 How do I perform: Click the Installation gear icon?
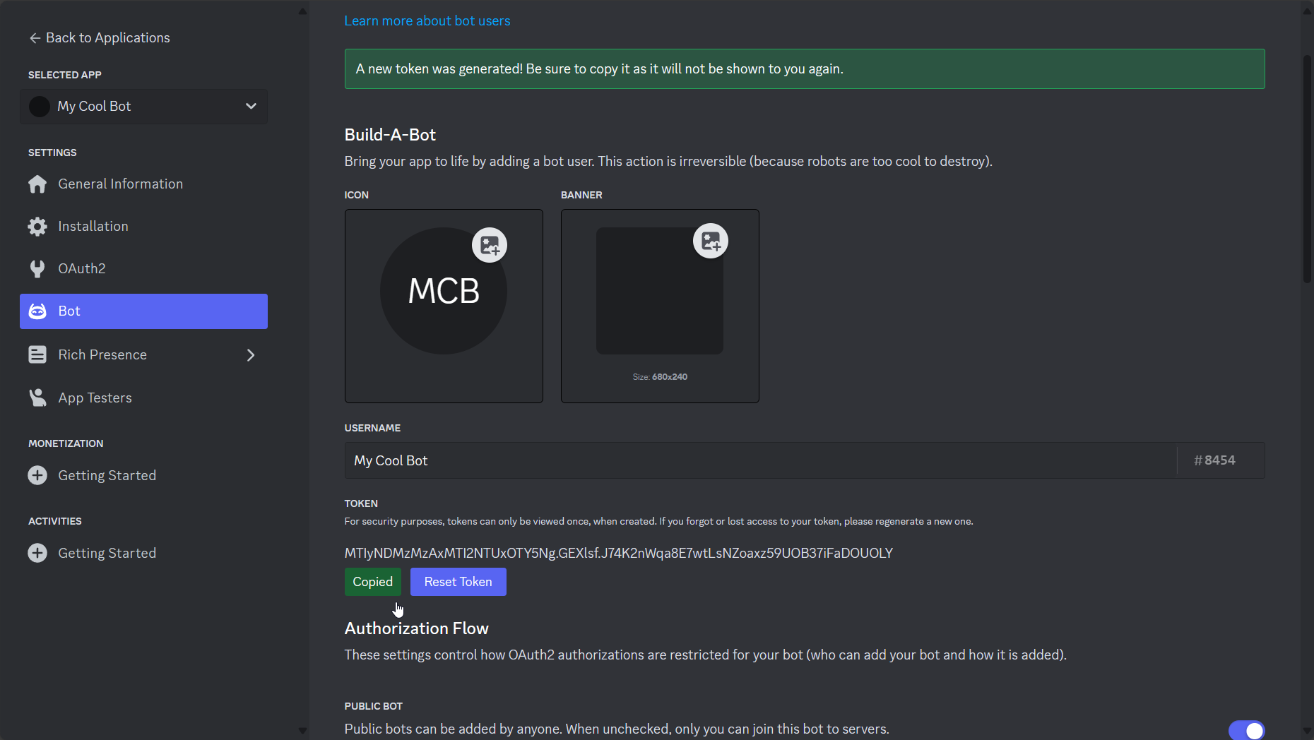click(37, 227)
